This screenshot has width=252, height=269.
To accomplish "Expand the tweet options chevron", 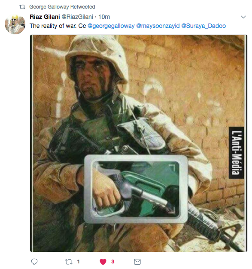I will click(x=243, y=17).
